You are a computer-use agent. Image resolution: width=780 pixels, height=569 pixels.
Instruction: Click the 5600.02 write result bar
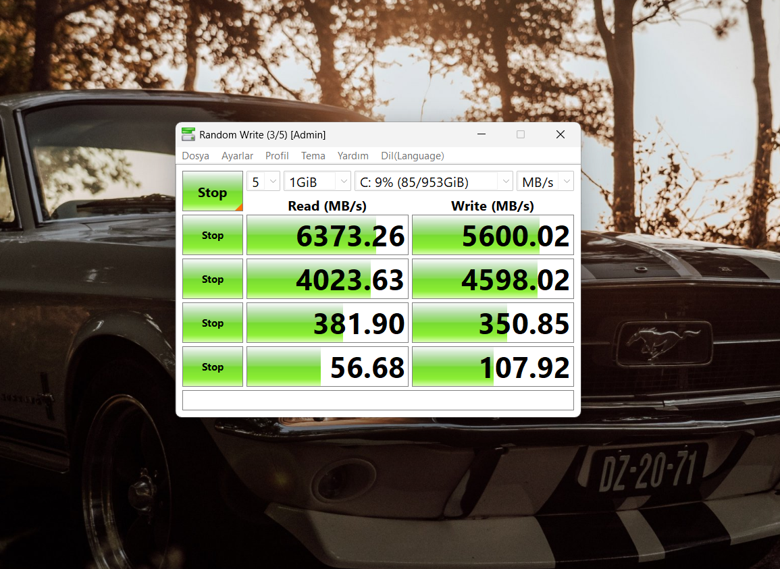492,235
